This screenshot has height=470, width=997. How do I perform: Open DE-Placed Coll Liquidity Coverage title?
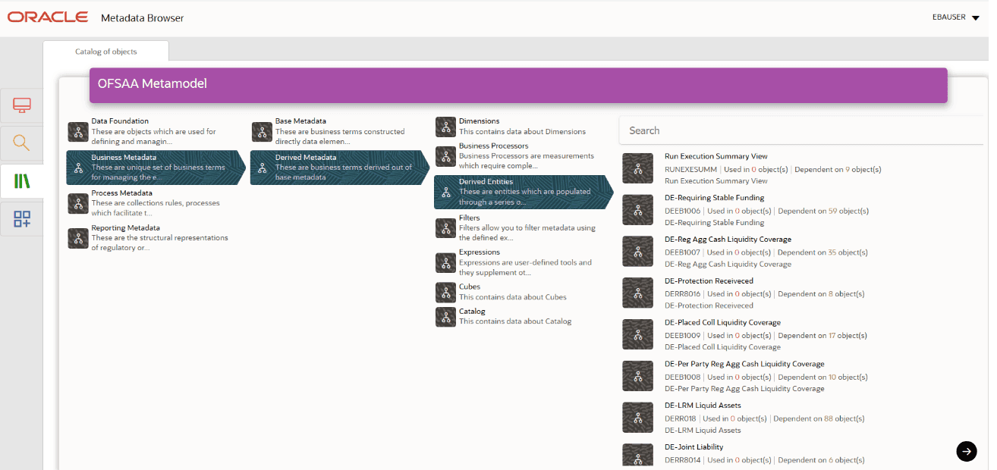(x=722, y=322)
